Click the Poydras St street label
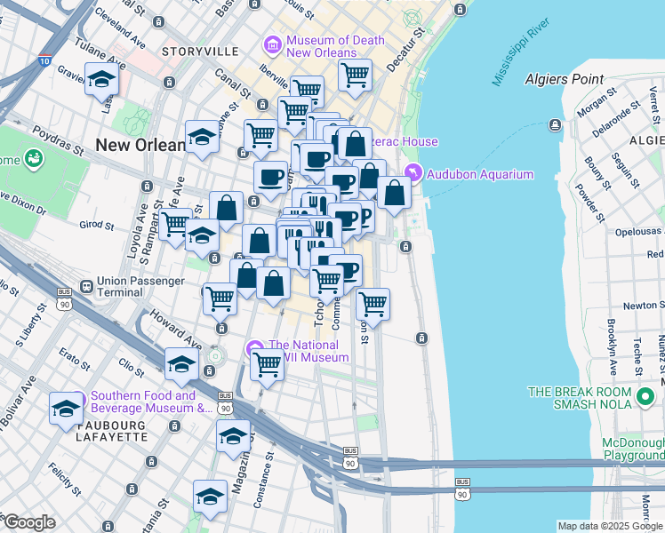The image size is (665, 533). [58, 140]
